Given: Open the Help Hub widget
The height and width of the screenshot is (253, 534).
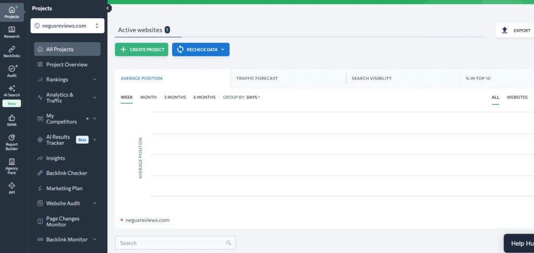Looking at the screenshot, I should (x=519, y=244).
